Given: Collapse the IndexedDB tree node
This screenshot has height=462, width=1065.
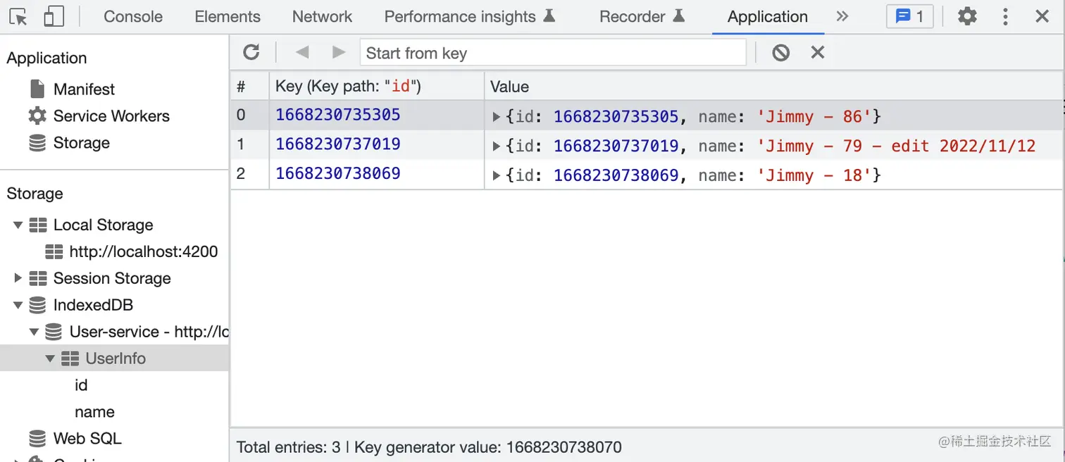Looking at the screenshot, I should [x=18, y=306].
